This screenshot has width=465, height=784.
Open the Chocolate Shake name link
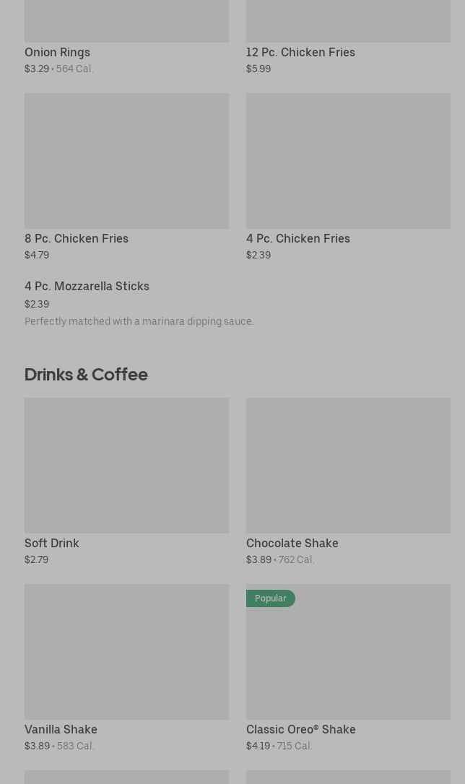pyautogui.click(x=292, y=543)
